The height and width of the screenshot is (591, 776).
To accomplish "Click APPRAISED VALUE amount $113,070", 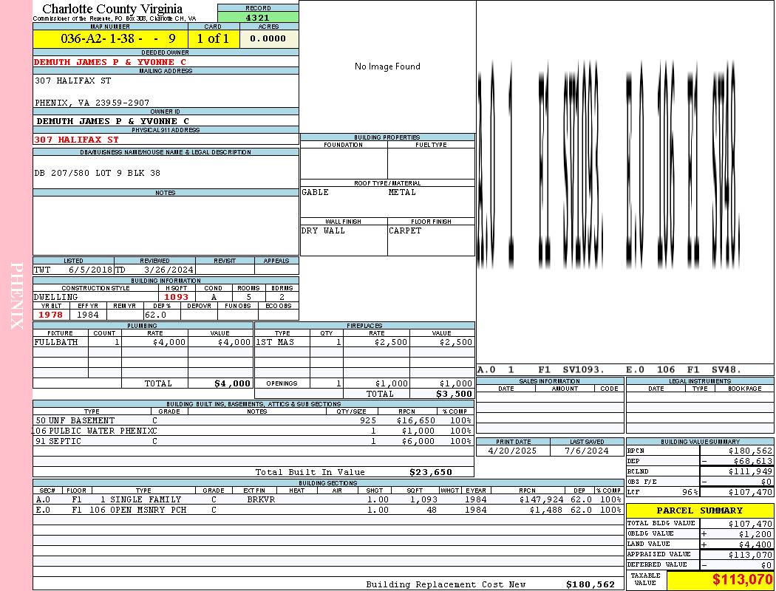I will pos(750,555).
